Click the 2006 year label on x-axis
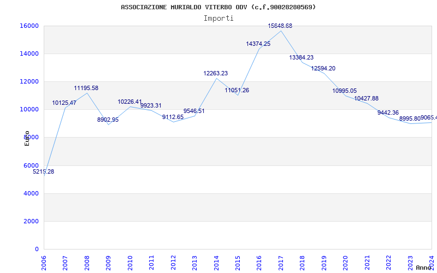 pyautogui.click(x=44, y=263)
